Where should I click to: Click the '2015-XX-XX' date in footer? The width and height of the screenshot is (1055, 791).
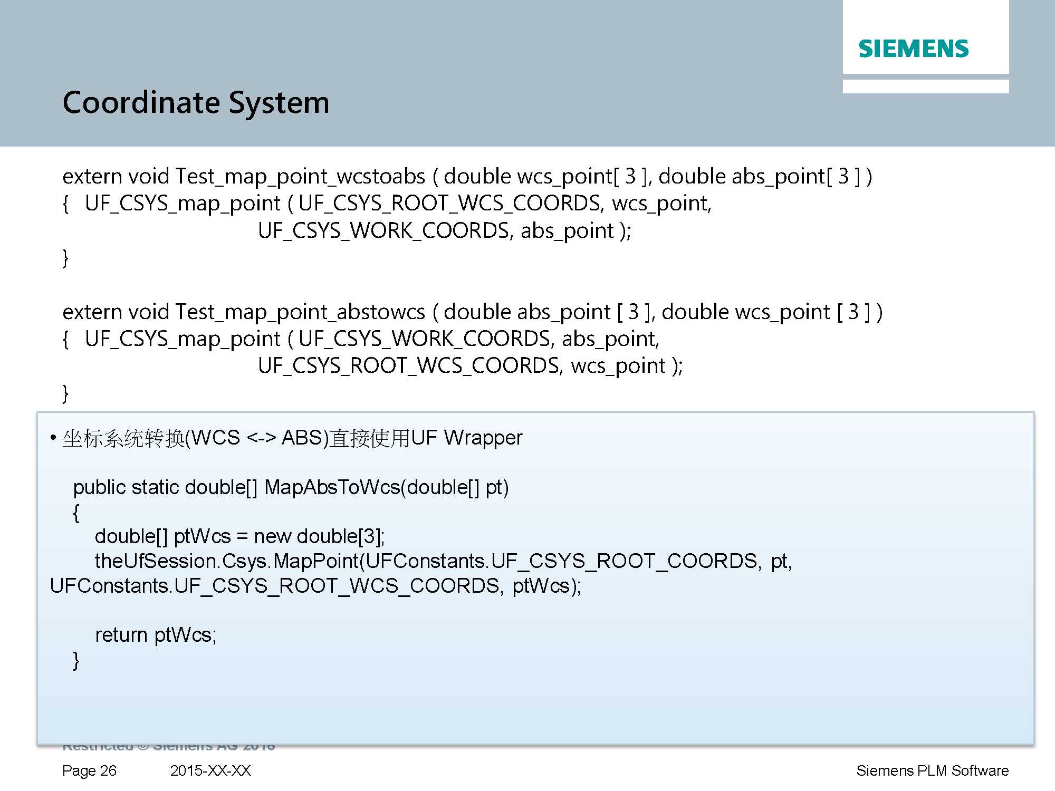coord(210,771)
